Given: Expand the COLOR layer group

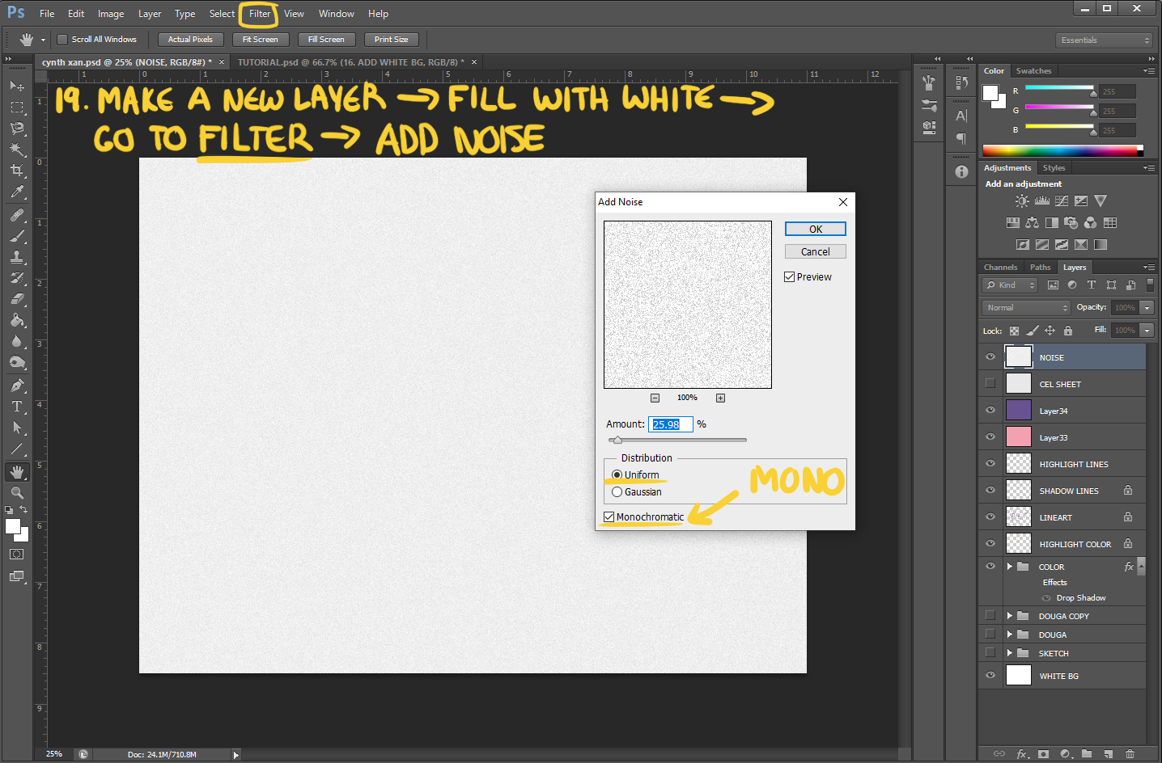Looking at the screenshot, I should (x=1010, y=567).
